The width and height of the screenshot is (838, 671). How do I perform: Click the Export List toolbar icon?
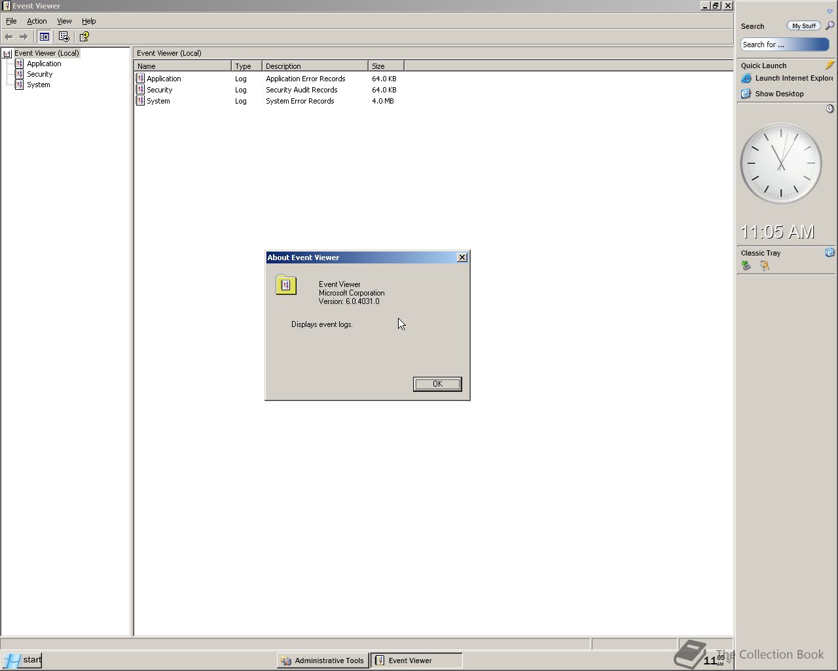click(x=64, y=37)
